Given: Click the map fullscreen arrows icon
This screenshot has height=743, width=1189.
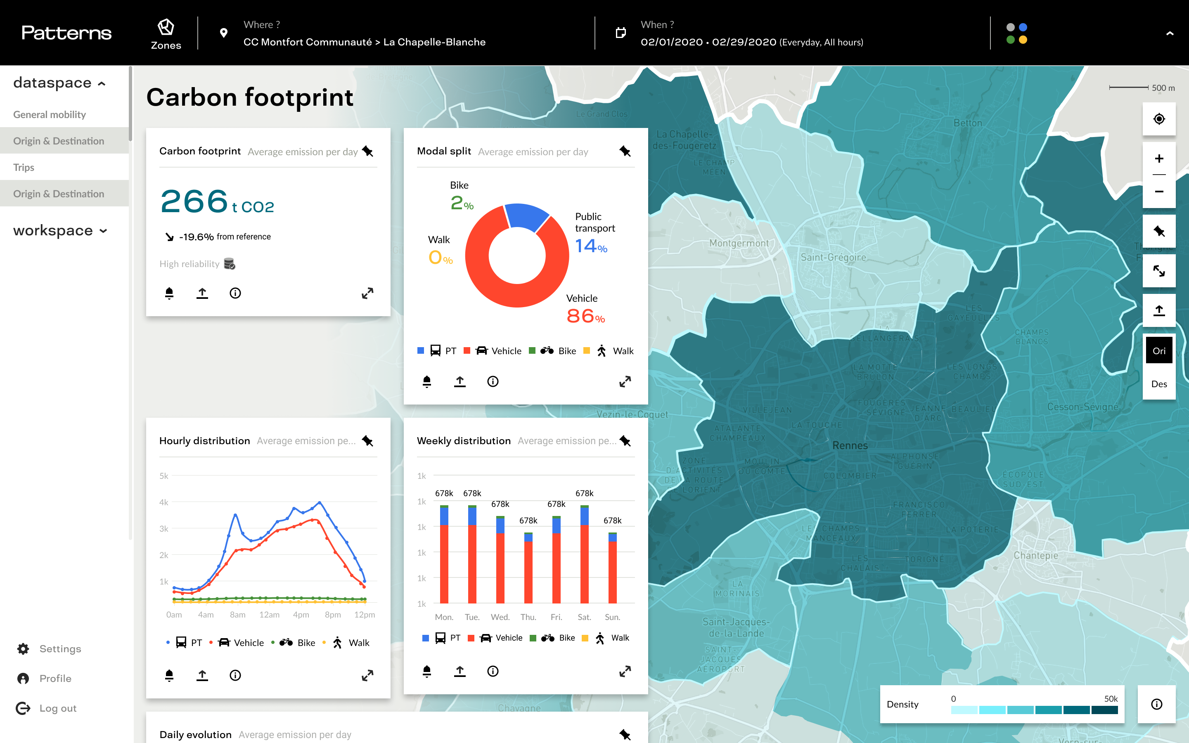Looking at the screenshot, I should 1159,271.
